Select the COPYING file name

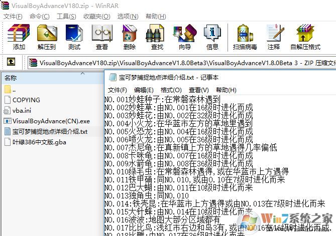tap(26, 100)
